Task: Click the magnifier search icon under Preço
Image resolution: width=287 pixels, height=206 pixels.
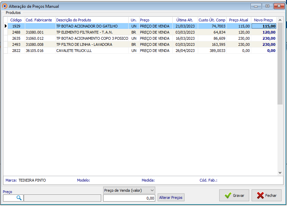Action: tap(19, 198)
